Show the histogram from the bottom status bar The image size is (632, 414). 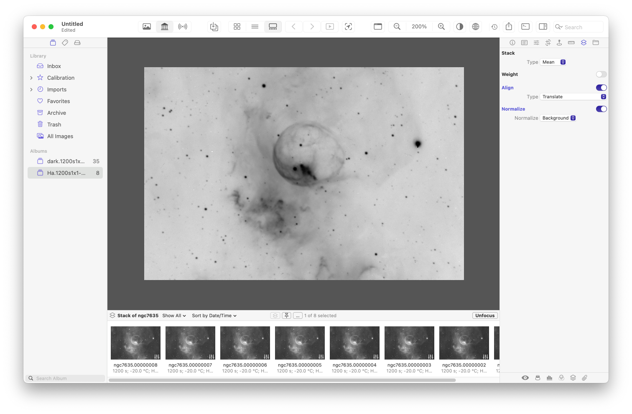549,378
